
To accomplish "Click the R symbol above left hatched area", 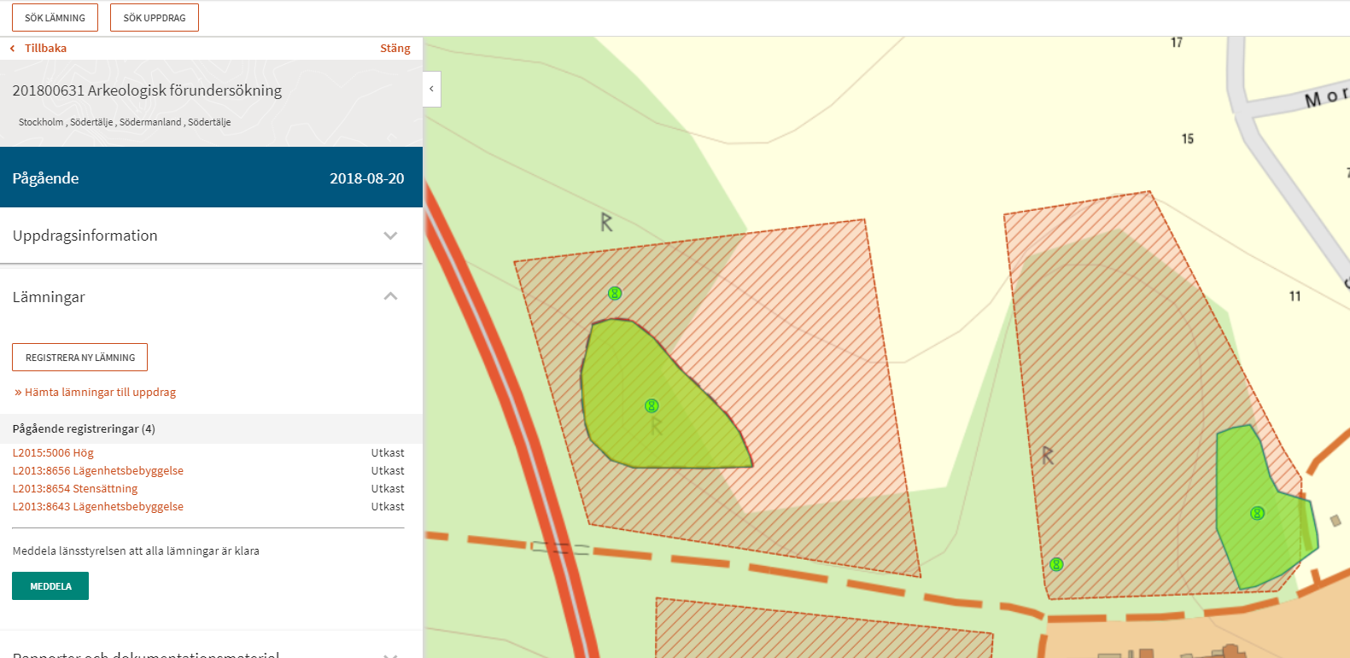I will pyautogui.click(x=606, y=223).
